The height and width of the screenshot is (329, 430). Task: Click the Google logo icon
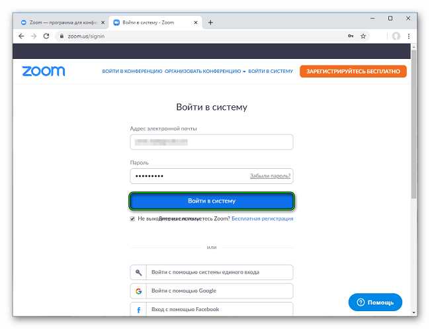(x=138, y=291)
